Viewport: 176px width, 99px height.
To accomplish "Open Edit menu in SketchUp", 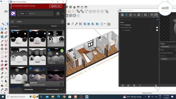I will click(5, 4).
